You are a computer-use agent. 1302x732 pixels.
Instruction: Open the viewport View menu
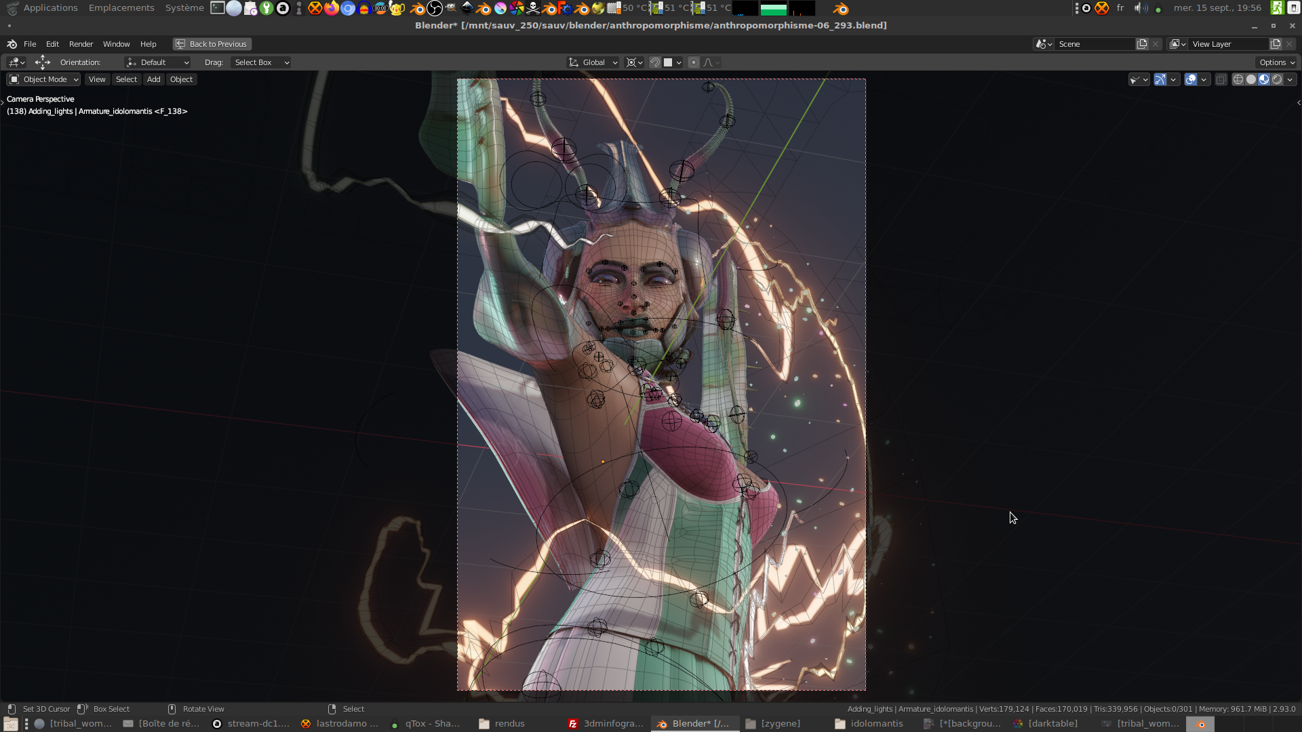(97, 79)
